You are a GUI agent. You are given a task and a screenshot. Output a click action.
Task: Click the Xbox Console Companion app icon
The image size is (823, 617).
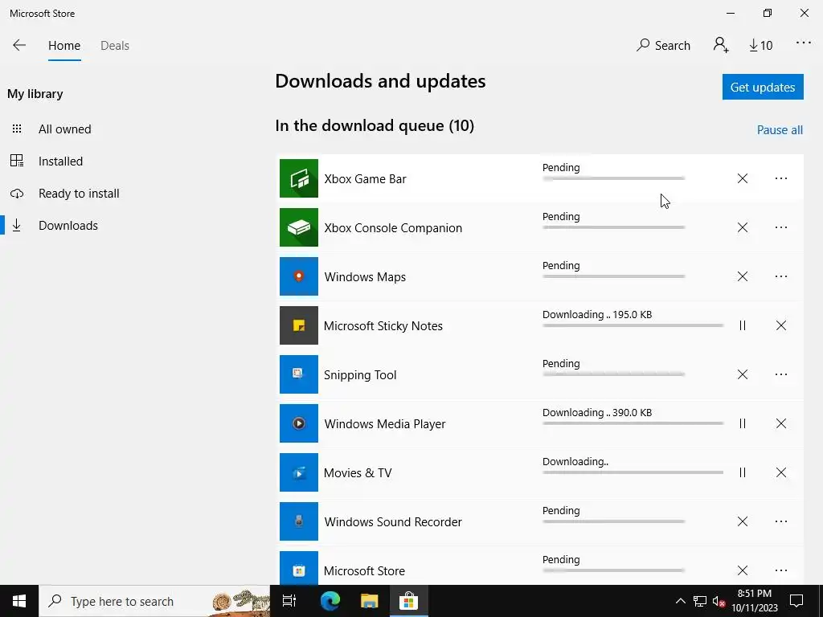(299, 227)
